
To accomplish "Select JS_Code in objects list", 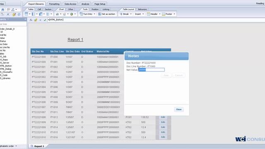I will point(4,75).
